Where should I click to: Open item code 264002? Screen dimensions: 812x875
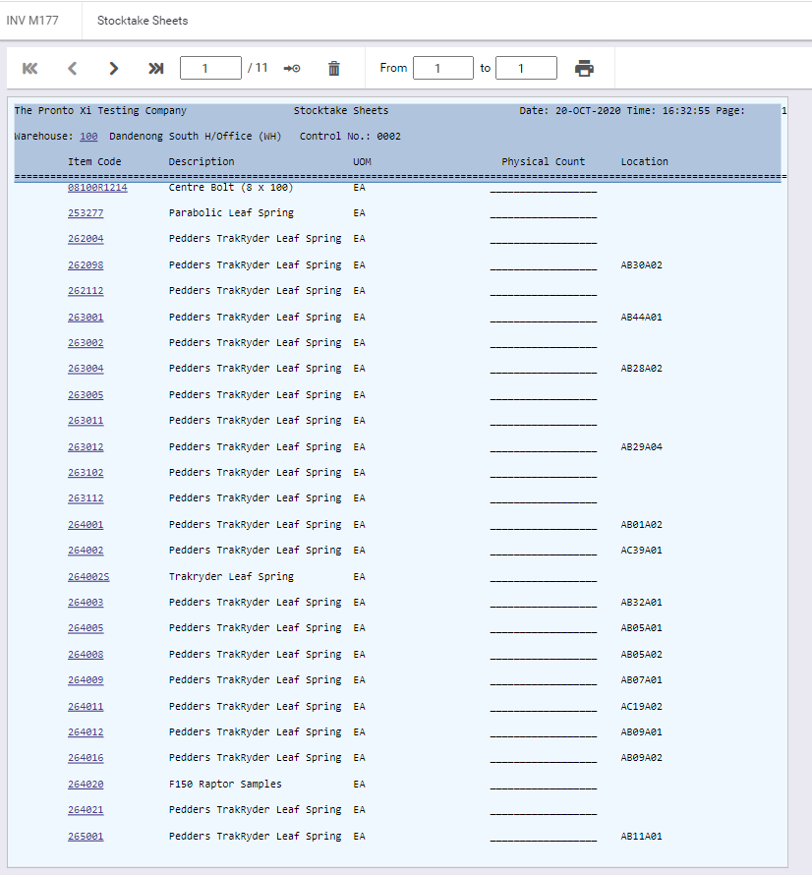click(86, 551)
